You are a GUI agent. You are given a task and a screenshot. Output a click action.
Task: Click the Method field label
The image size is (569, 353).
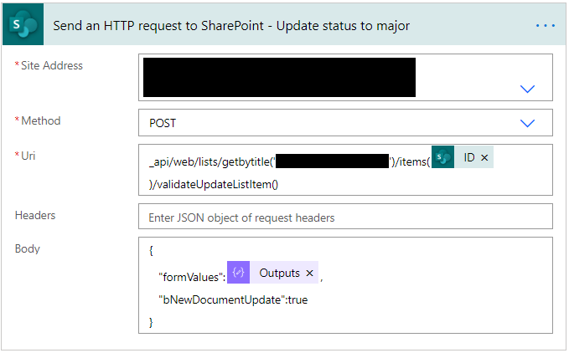[40, 120]
